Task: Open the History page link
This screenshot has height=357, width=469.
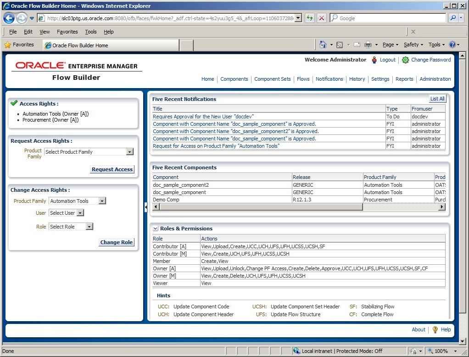Action: point(357,79)
